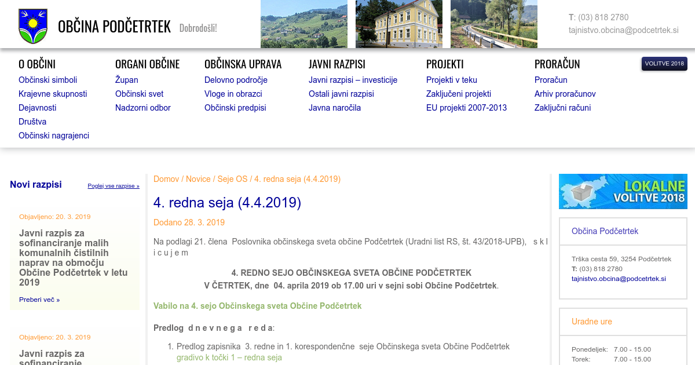This screenshot has height=365, width=695.
Task: Click the Podčetrtek municipality coat of arms logo
Action: coord(33,26)
